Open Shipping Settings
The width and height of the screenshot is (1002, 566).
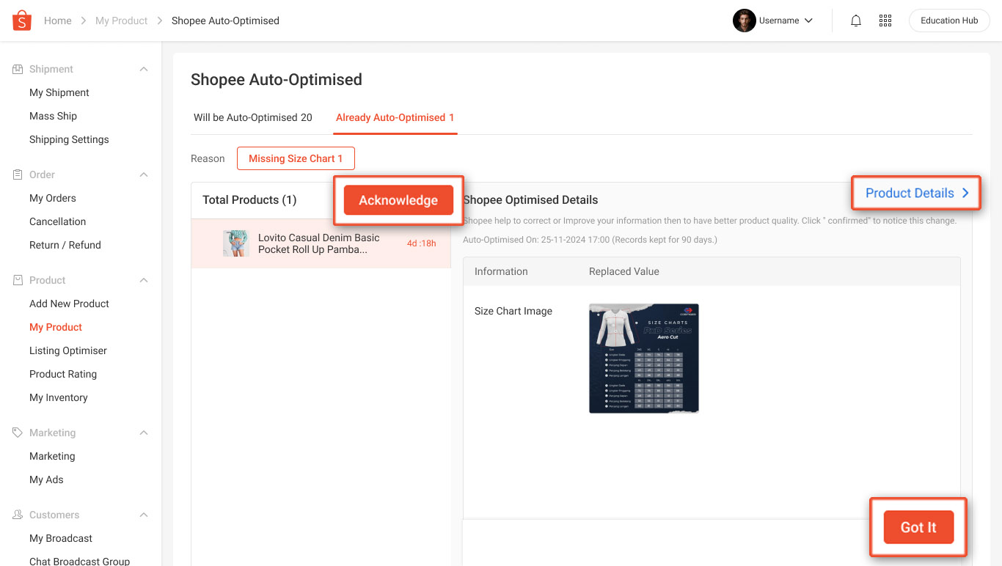69,139
